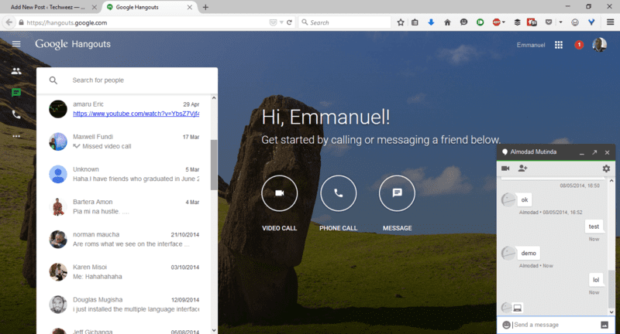620x334 pixels.
Task: Click the conversation list scroll-down arrow
Action: [x=214, y=330]
